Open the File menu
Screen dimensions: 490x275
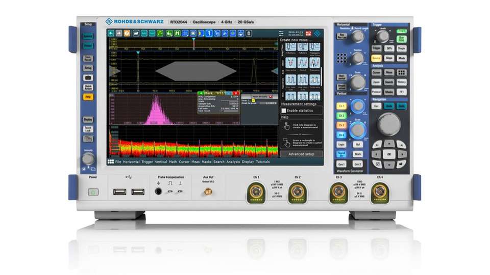pos(118,162)
